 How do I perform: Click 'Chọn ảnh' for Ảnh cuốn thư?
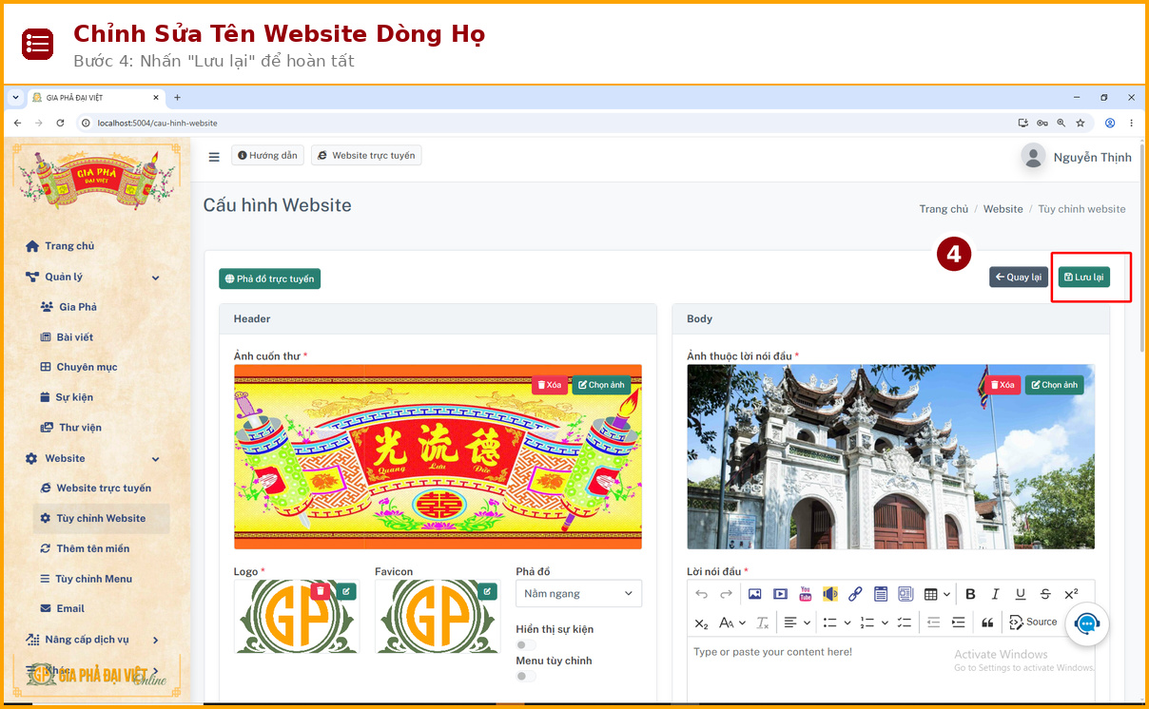(x=601, y=385)
